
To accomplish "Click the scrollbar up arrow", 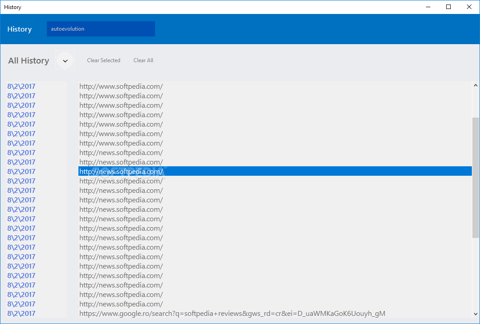I will [475, 85].
